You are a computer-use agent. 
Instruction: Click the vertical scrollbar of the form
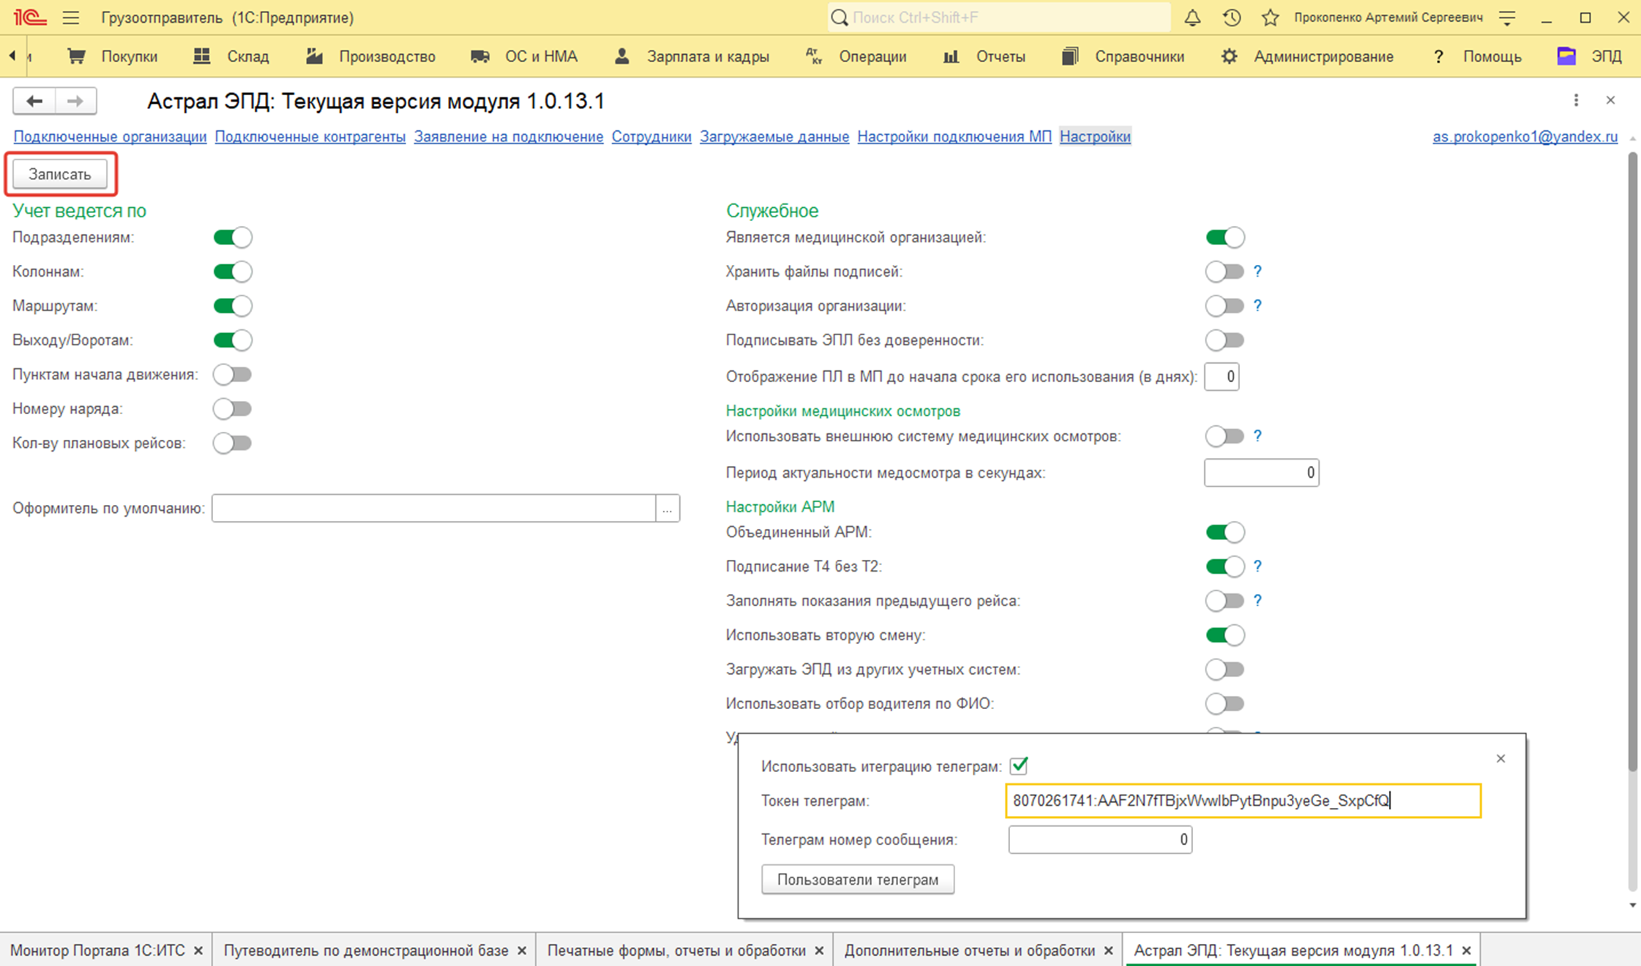coord(1632,461)
